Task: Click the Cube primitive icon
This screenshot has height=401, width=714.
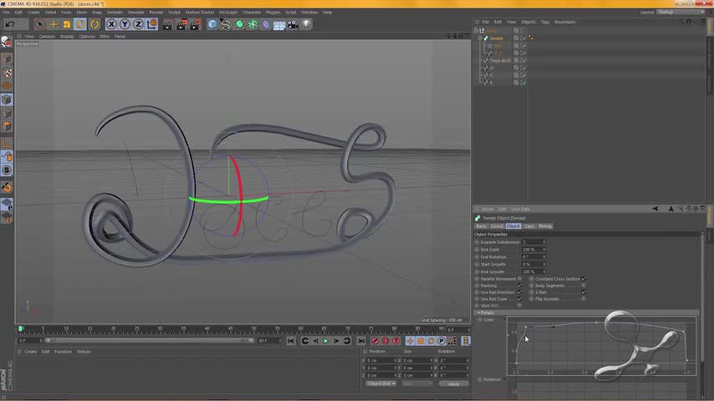Action: [x=212, y=24]
